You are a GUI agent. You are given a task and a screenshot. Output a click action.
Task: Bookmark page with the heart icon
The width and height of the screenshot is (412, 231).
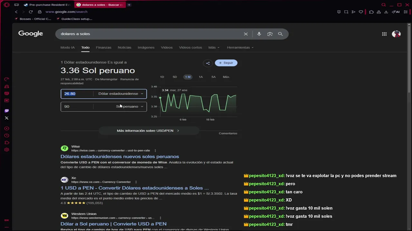[361, 12]
